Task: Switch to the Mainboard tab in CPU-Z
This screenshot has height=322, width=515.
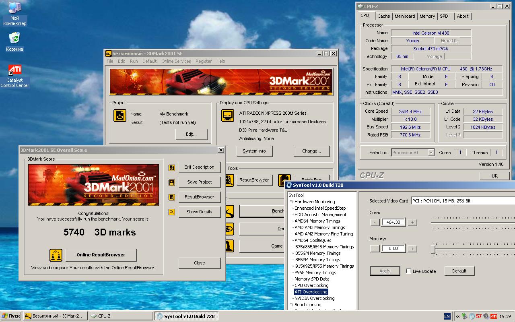Action: (404, 16)
